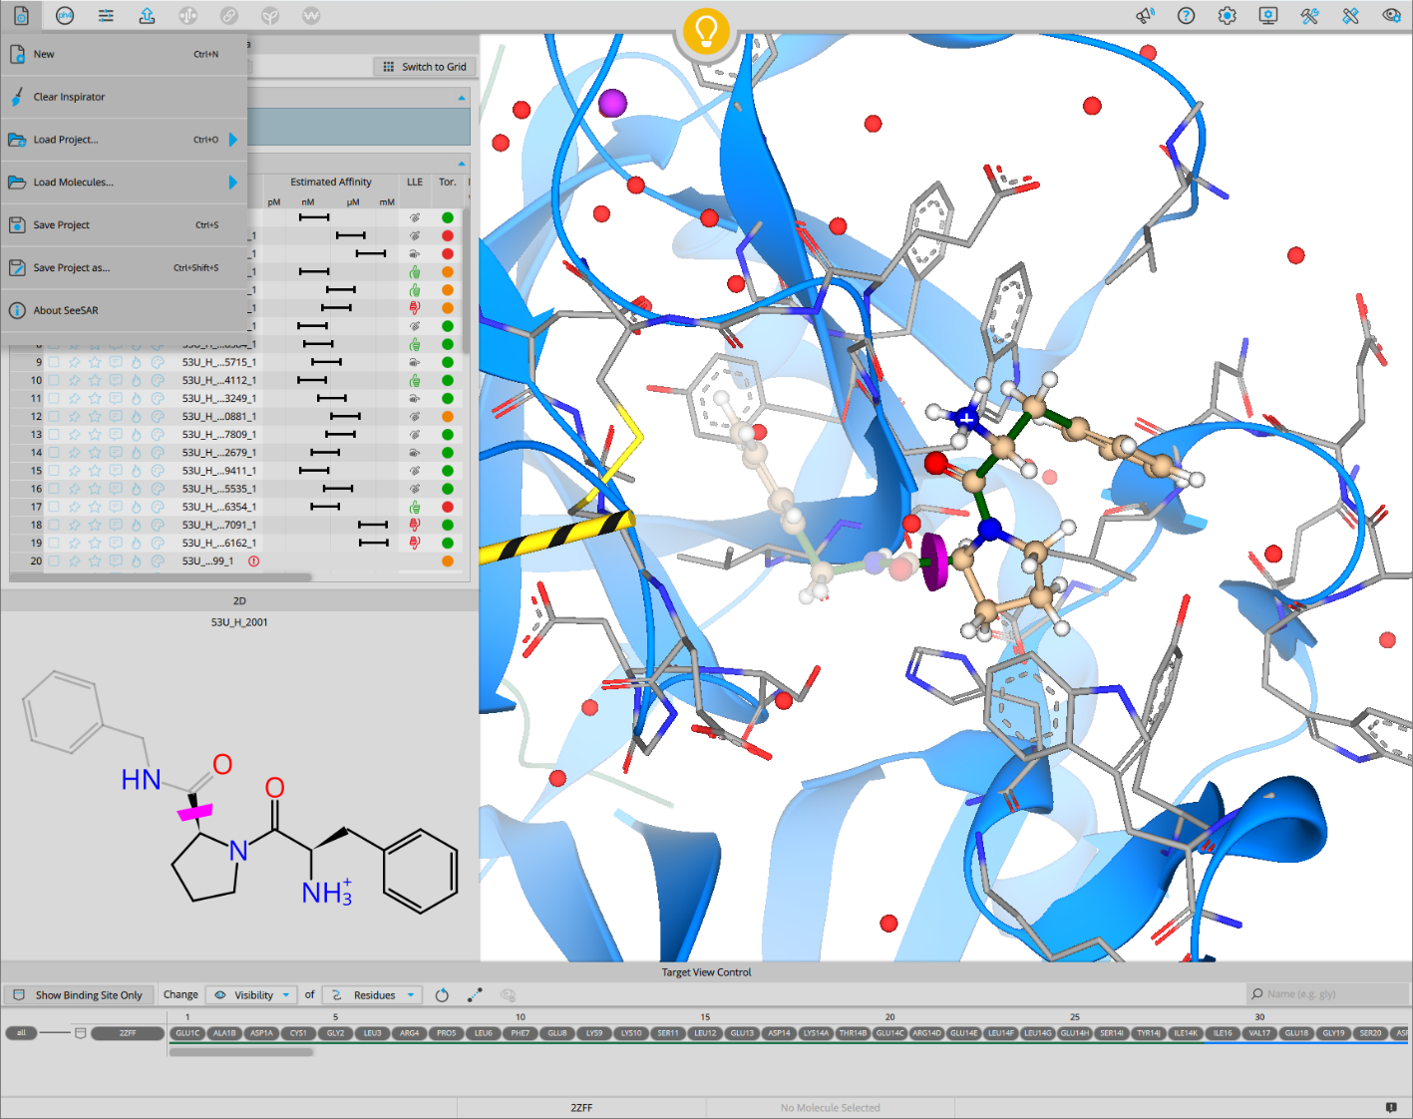
Task: Click the flame icon in row 12
Action: (x=137, y=417)
